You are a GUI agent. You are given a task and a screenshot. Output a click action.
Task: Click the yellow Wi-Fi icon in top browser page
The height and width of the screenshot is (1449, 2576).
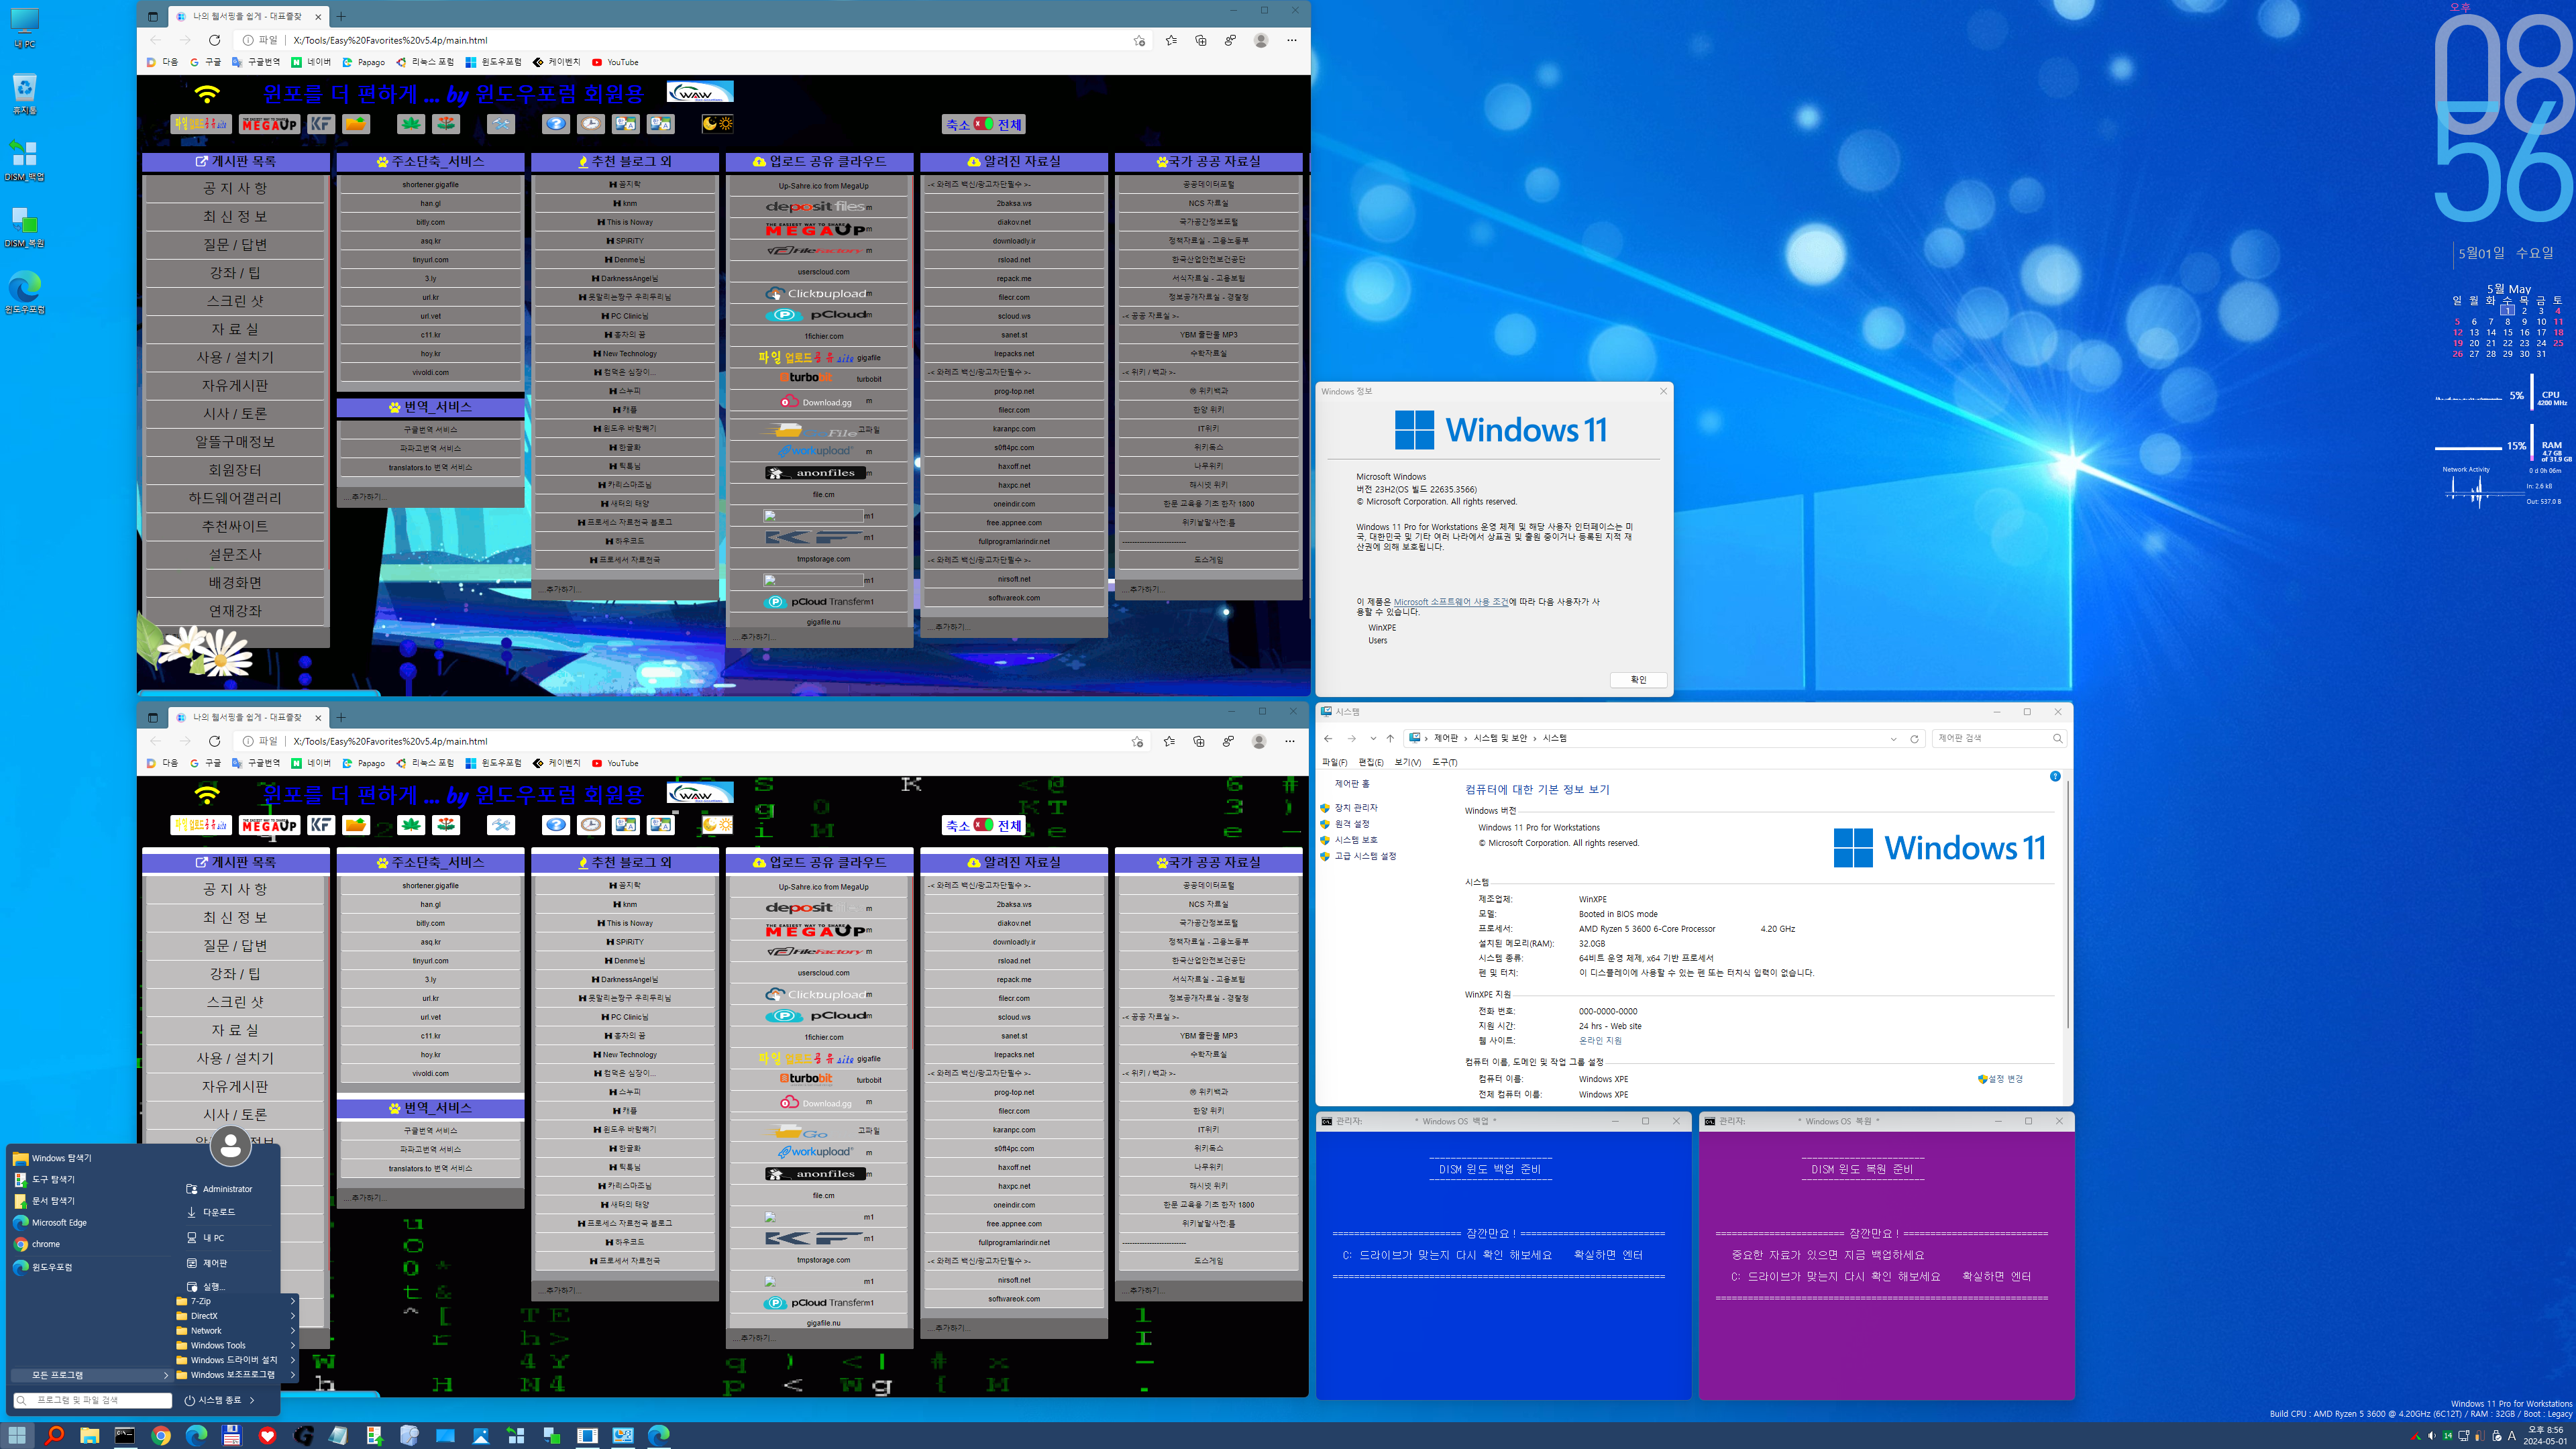coord(207,94)
